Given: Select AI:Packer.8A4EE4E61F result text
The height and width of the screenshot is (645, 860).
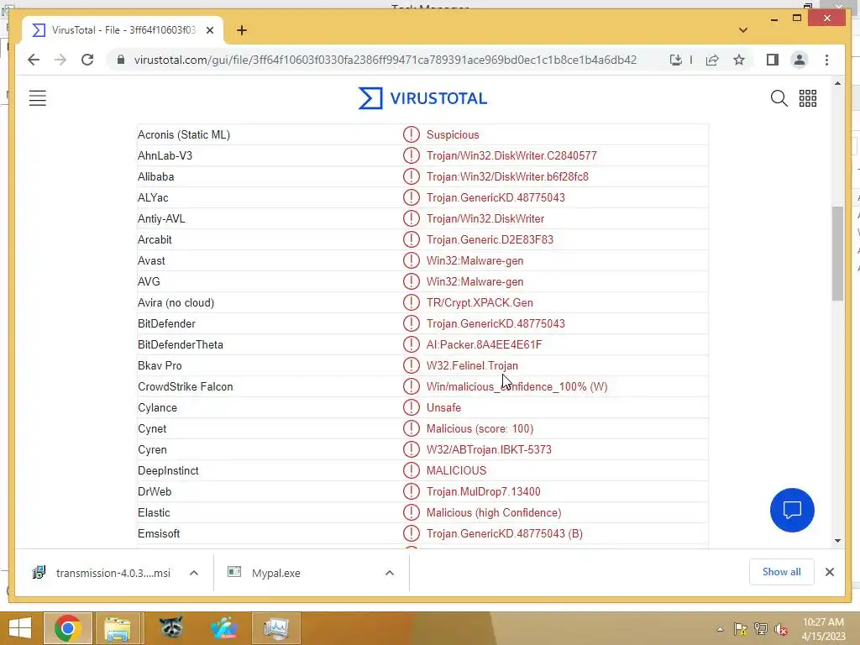Looking at the screenshot, I should click(484, 344).
